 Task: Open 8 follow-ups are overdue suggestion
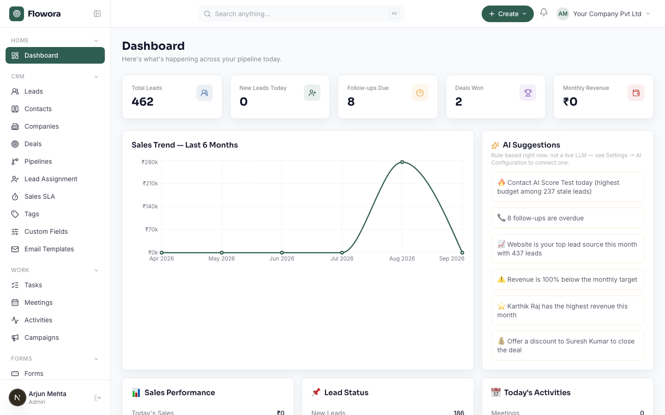point(568,218)
